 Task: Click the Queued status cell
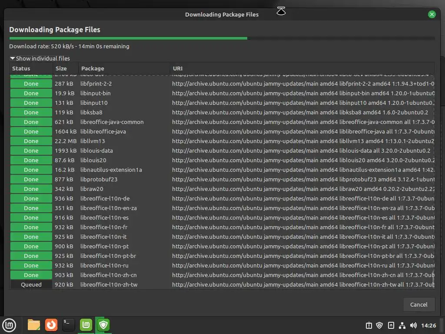(31, 284)
